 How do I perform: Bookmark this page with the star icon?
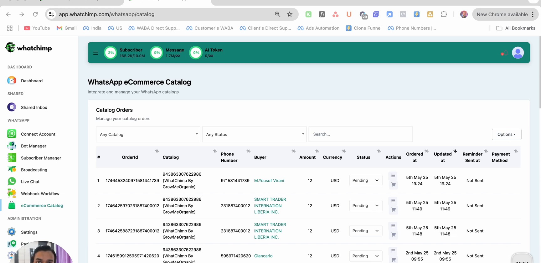point(290,14)
